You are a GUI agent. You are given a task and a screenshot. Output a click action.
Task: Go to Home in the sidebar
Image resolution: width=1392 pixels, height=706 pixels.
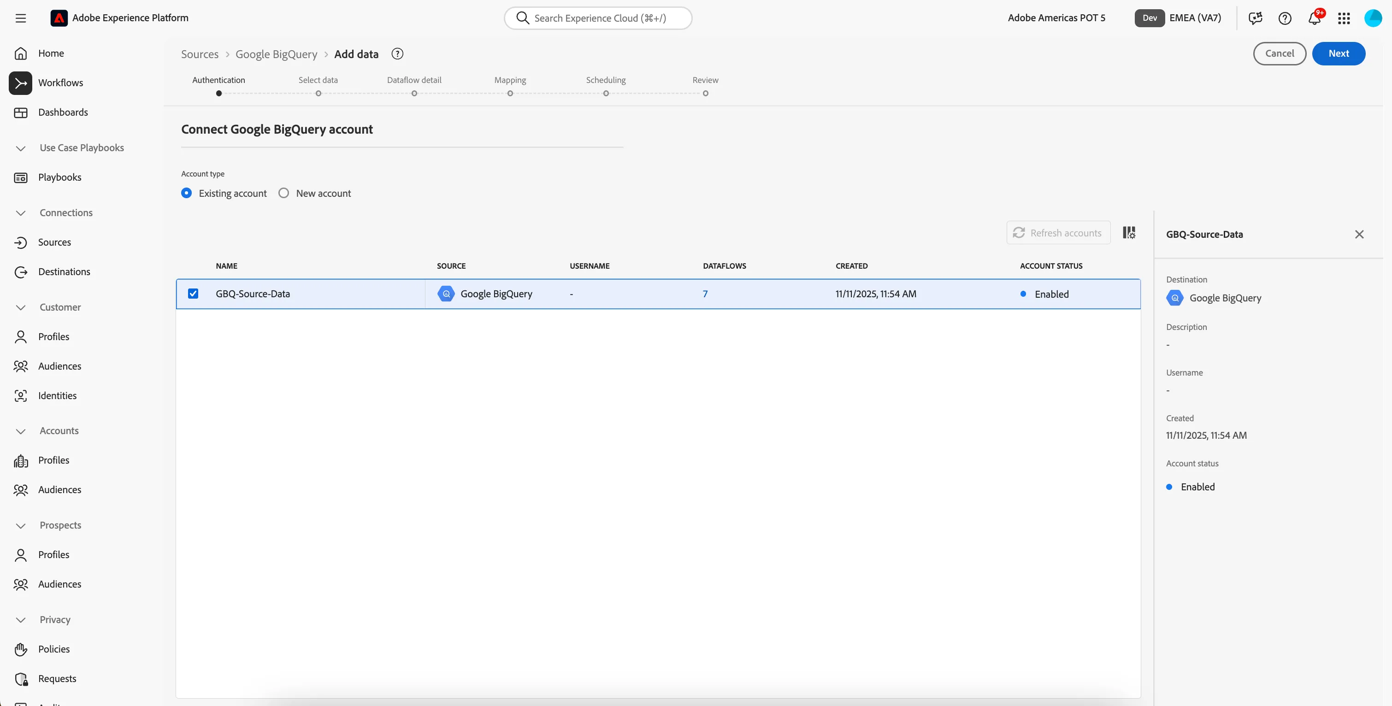point(51,53)
